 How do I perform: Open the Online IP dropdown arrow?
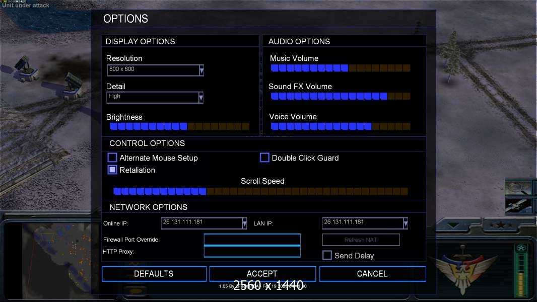coord(244,223)
